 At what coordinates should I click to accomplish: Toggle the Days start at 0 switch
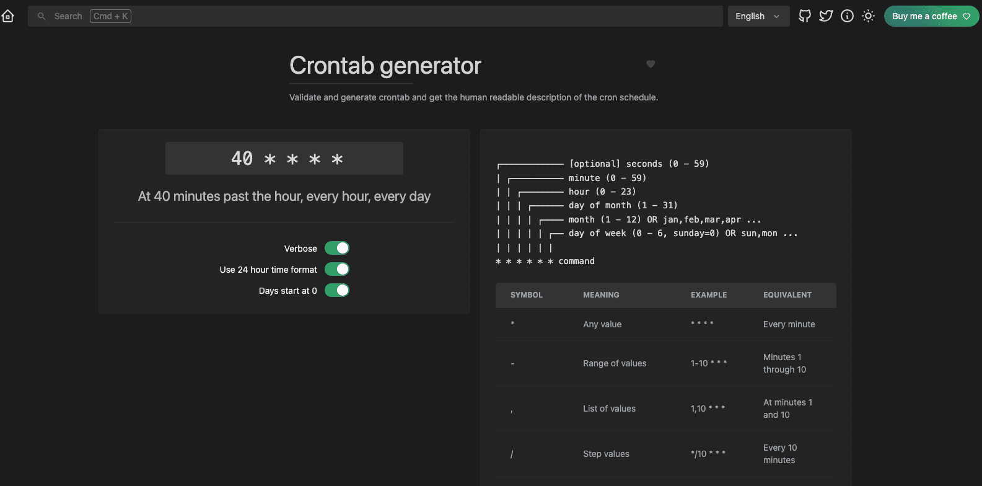337,290
